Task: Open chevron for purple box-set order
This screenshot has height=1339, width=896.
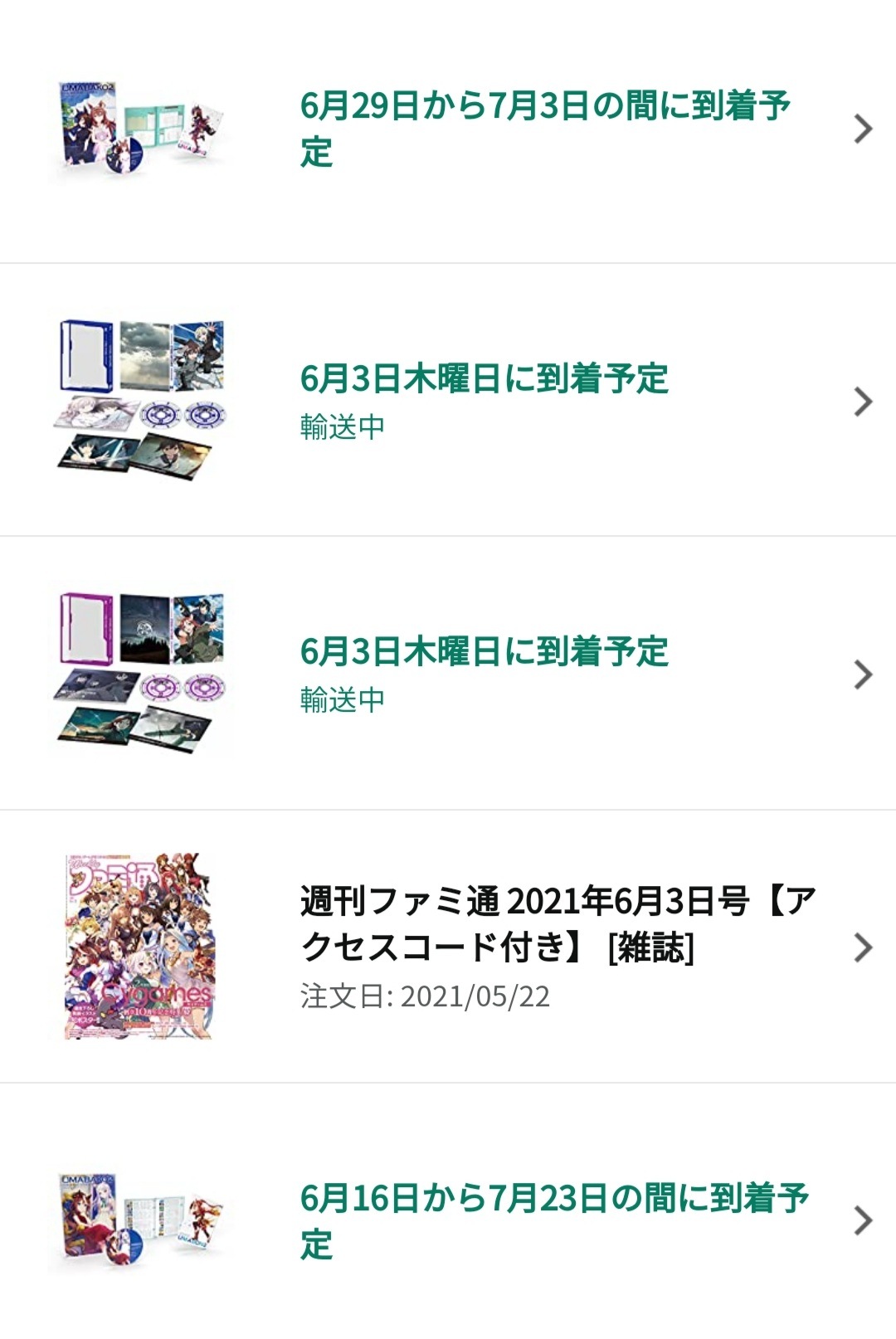Action: click(863, 675)
